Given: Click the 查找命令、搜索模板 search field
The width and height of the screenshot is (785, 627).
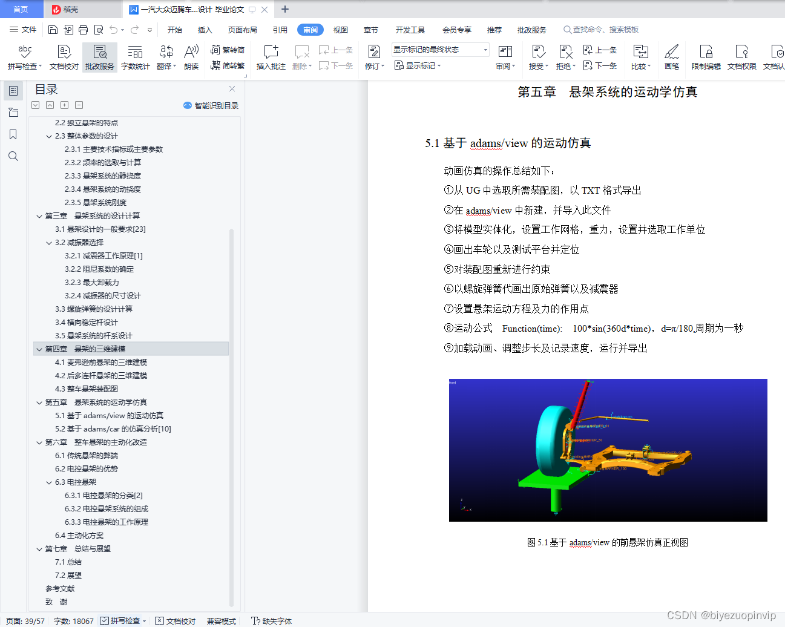Looking at the screenshot, I should point(601,29).
